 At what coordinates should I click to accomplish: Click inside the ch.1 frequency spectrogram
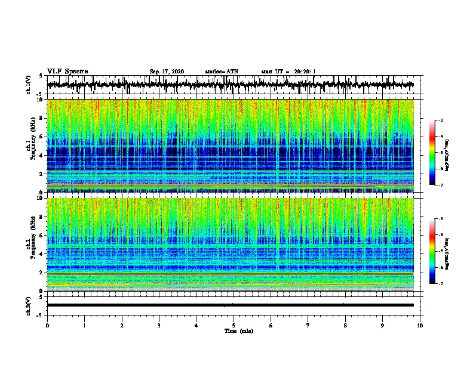tap(231, 146)
